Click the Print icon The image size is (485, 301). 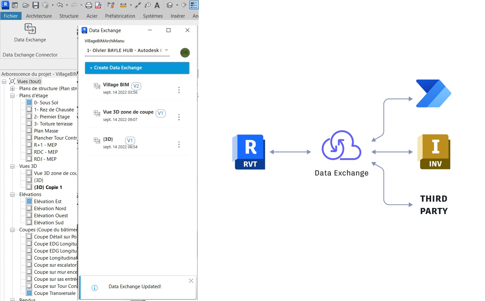[89, 5]
